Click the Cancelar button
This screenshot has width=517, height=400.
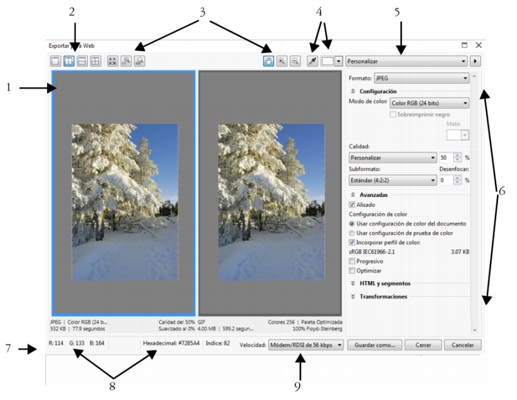tap(463, 345)
